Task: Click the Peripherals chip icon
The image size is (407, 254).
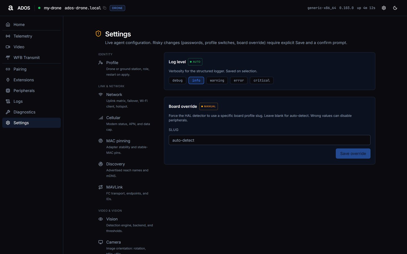Action: click(8, 91)
